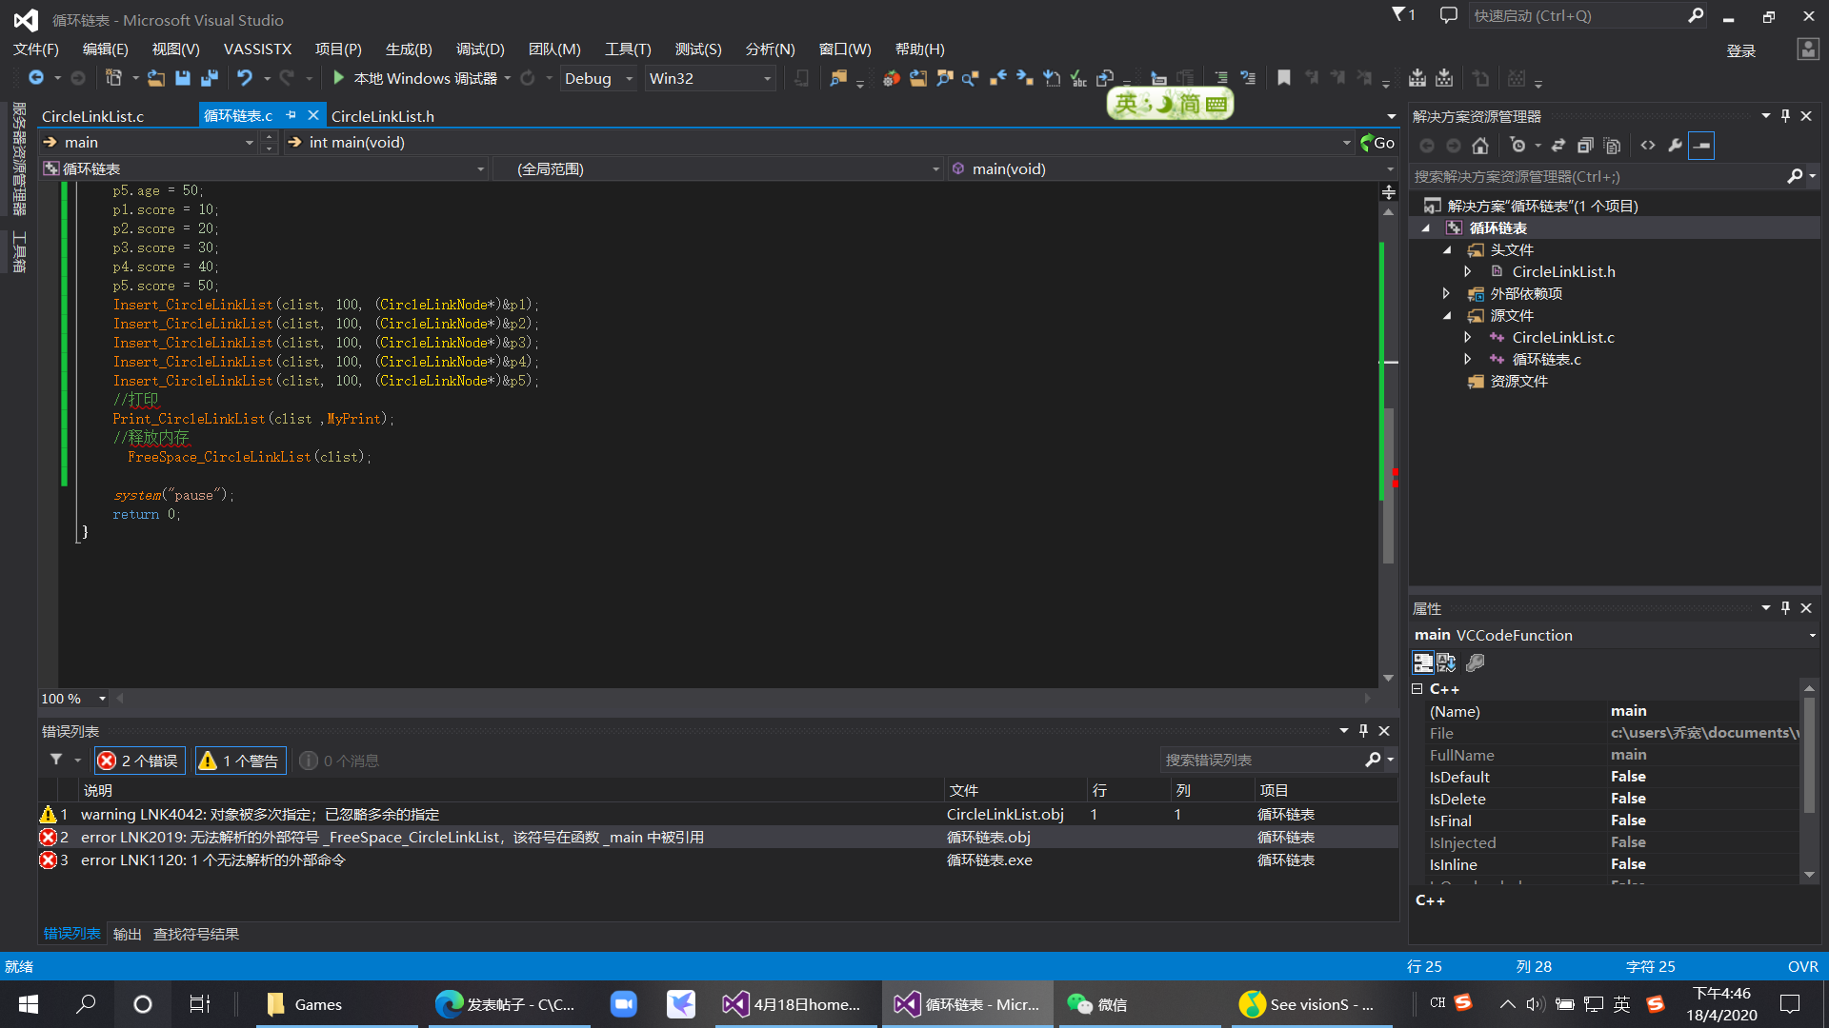
Task: Select the LNK2019 error row
Action: point(717,838)
